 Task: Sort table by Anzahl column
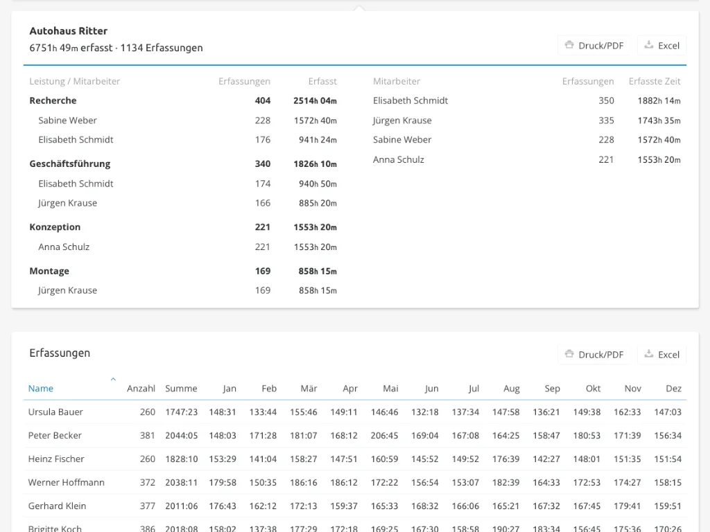point(141,388)
